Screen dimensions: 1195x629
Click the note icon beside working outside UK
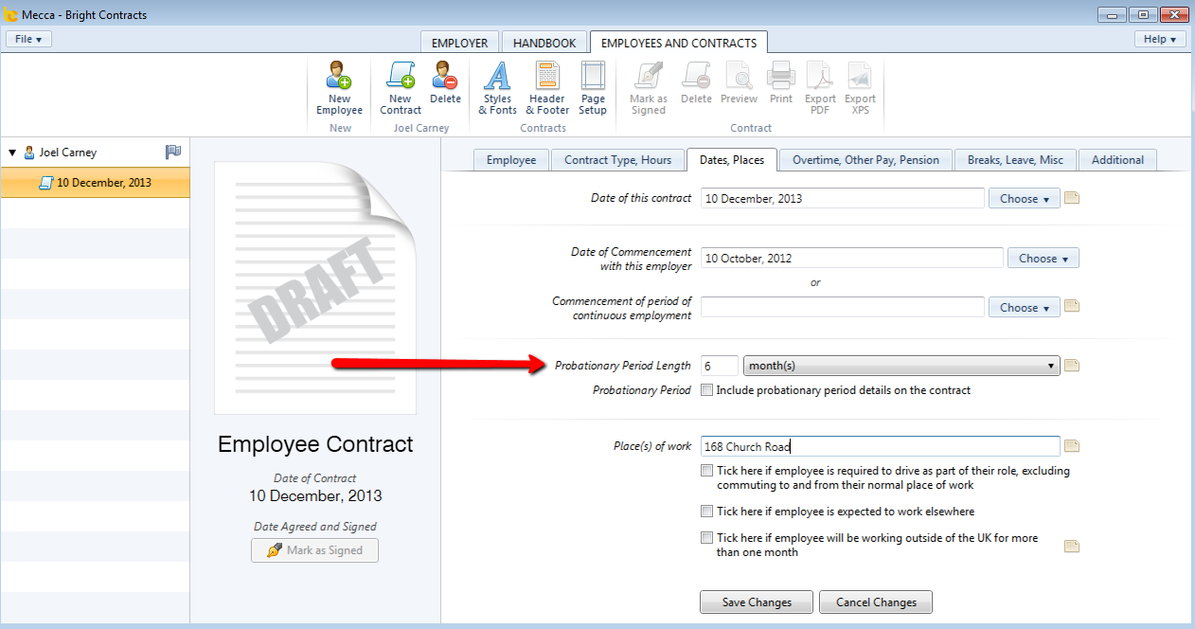pyautogui.click(x=1072, y=546)
